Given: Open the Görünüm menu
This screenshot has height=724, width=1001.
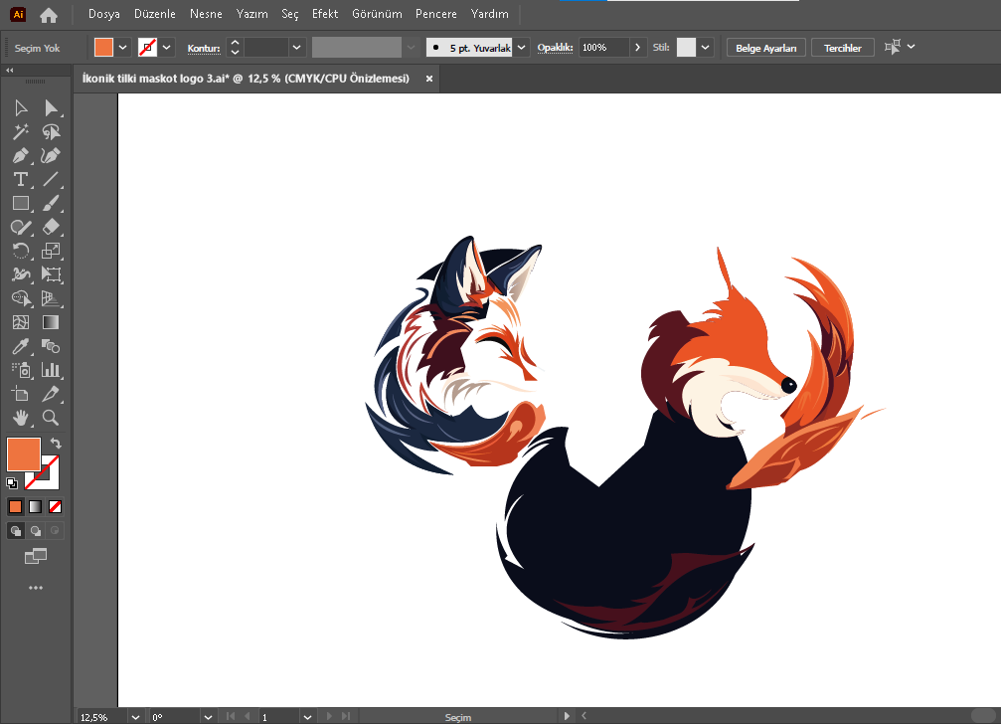Looking at the screenshot, I should (x=377, y=14).
